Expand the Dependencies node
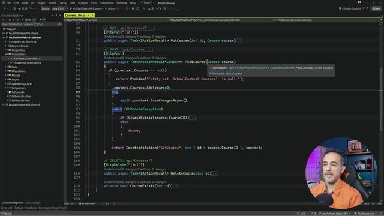384x216 pixels. [x=6, y=46]
